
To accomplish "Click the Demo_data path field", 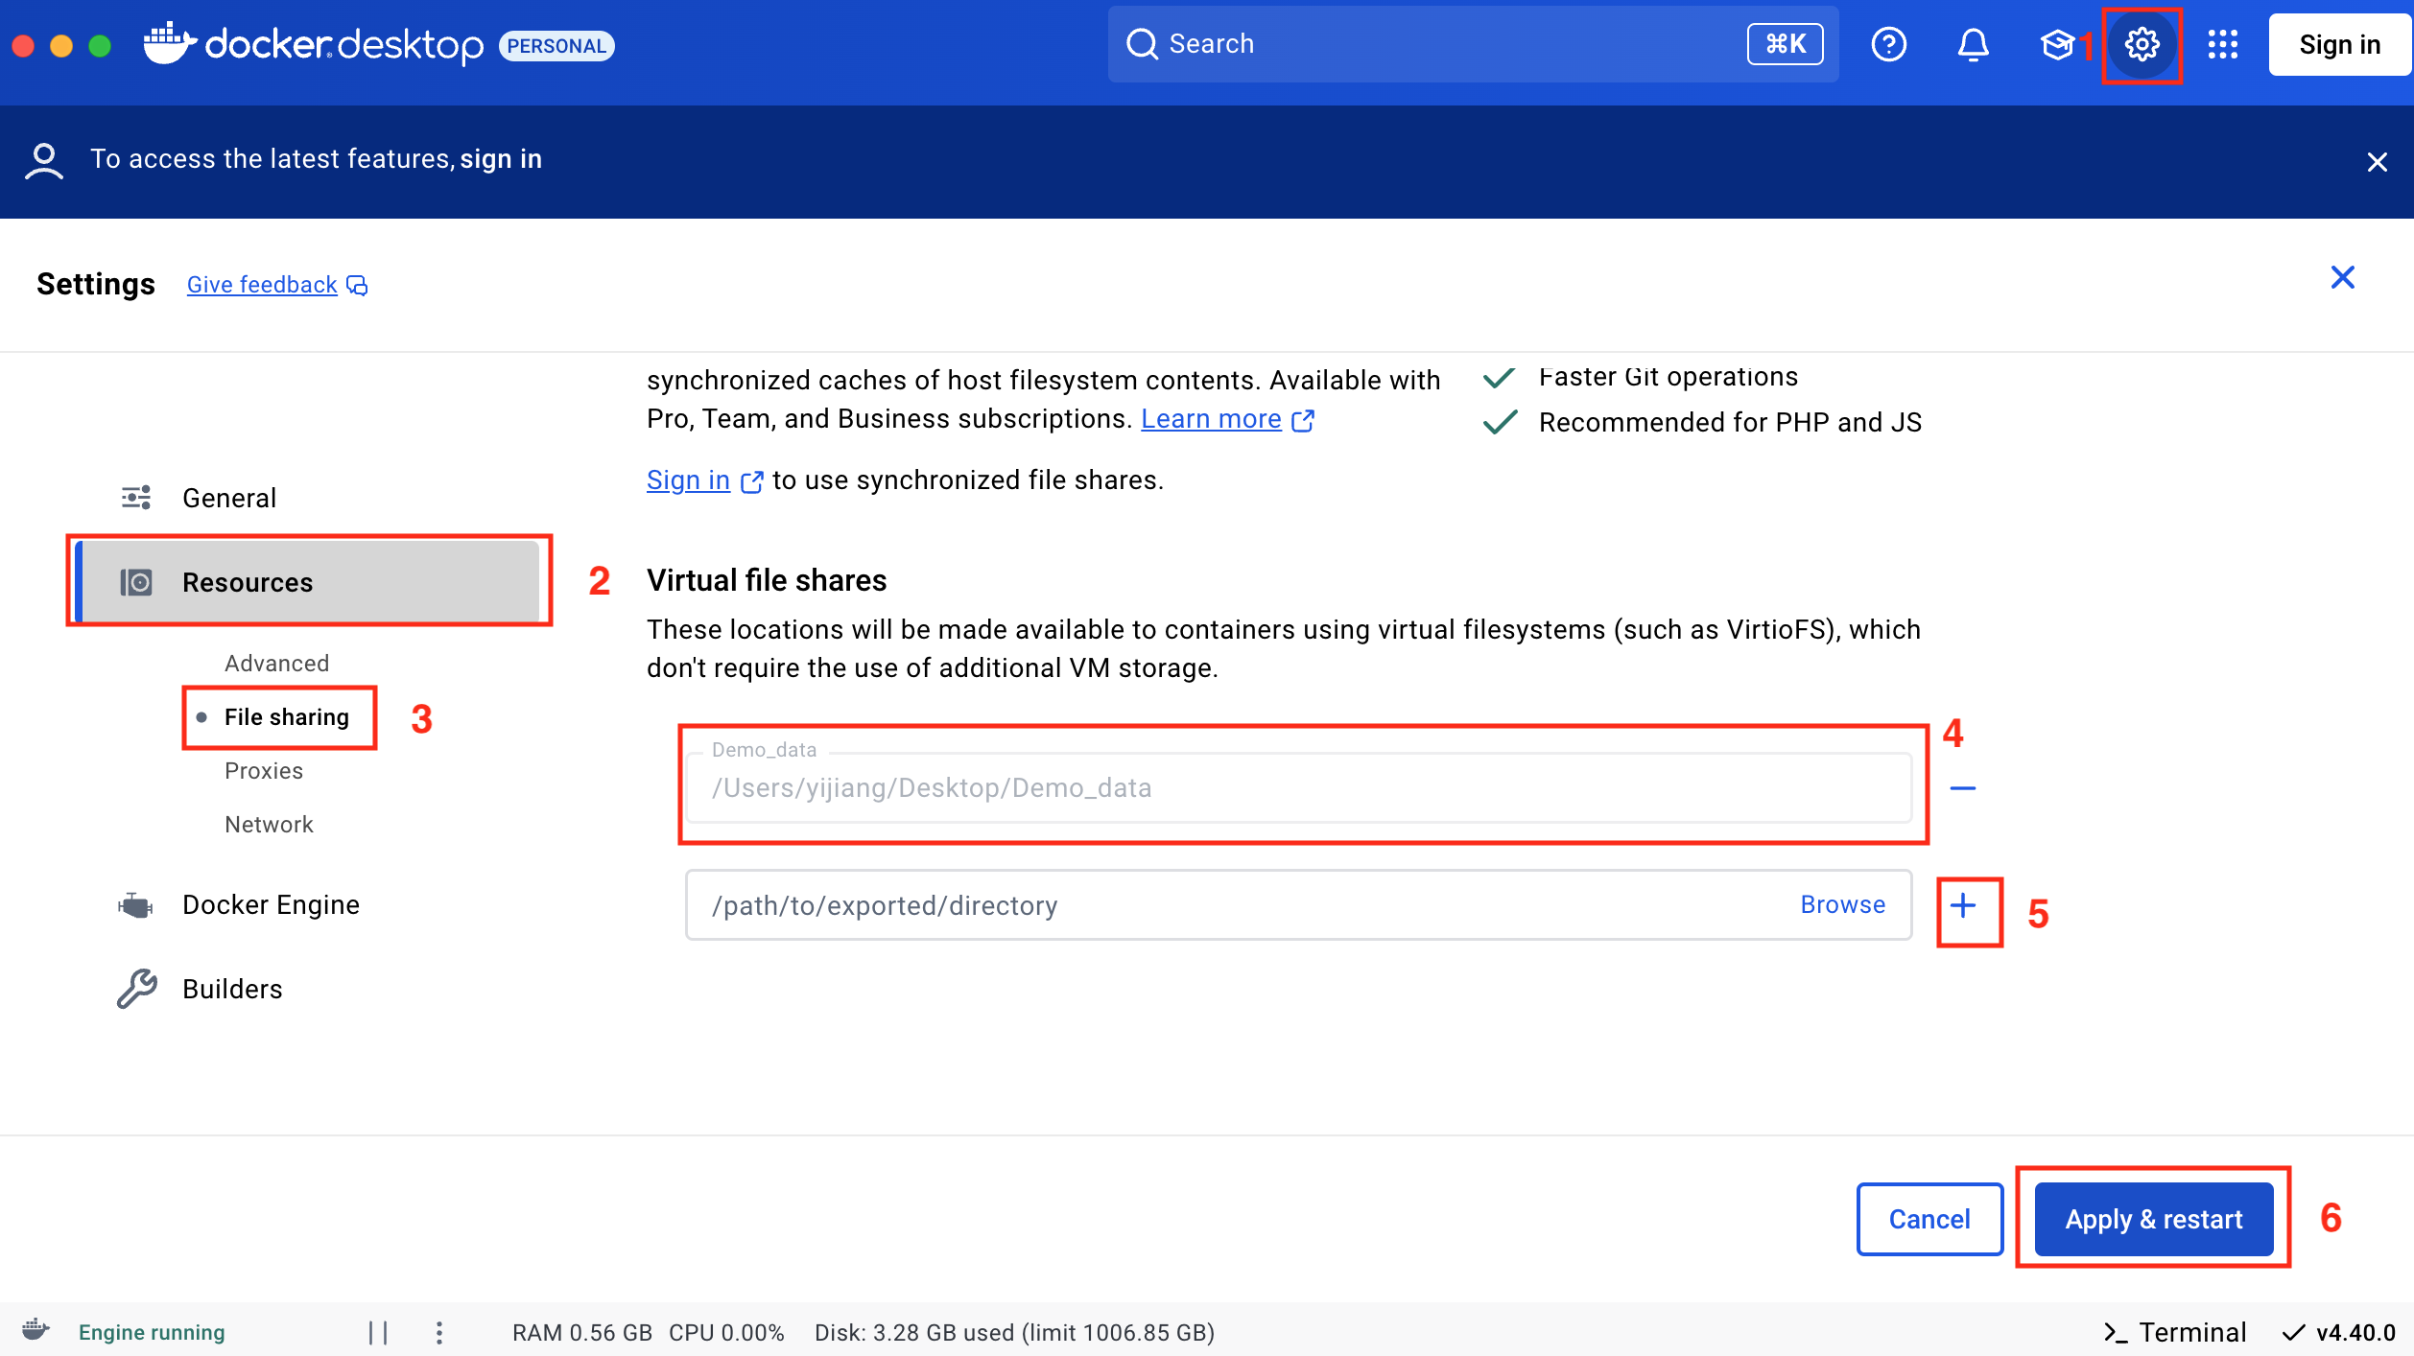I will pos(1298,788).
